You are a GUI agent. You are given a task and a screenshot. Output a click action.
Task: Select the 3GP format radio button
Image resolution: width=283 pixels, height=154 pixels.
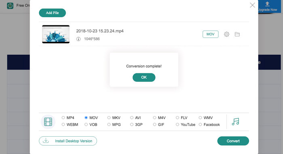tap(132, 125)
